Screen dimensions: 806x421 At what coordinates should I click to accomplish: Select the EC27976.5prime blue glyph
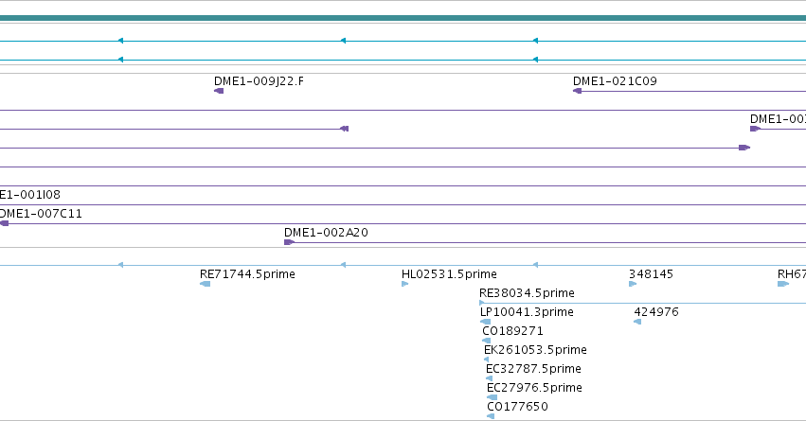pyautogui.click(x=492, y=397)
